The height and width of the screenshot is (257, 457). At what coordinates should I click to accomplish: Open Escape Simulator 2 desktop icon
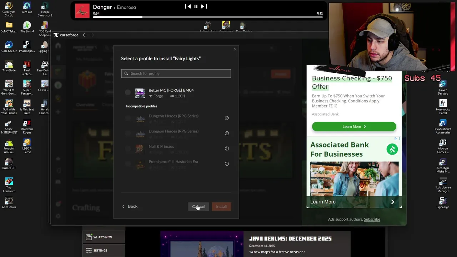click(x=45, y=9)
